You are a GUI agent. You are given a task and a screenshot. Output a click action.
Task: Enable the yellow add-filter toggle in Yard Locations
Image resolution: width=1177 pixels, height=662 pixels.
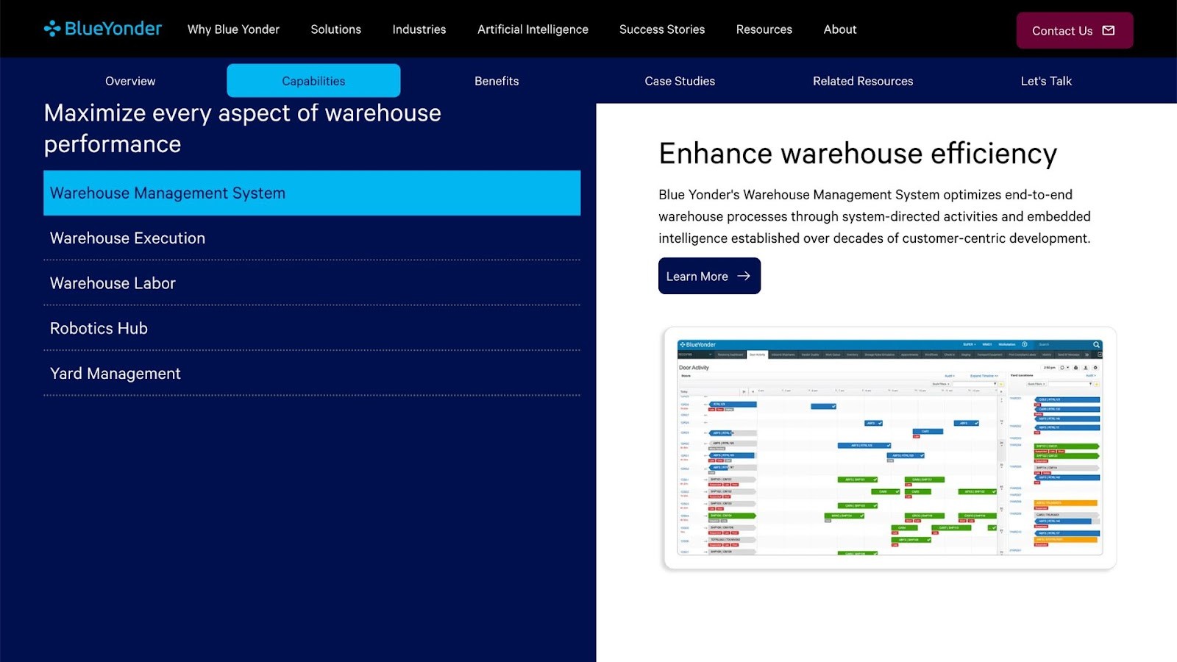tap(1097, 384)
